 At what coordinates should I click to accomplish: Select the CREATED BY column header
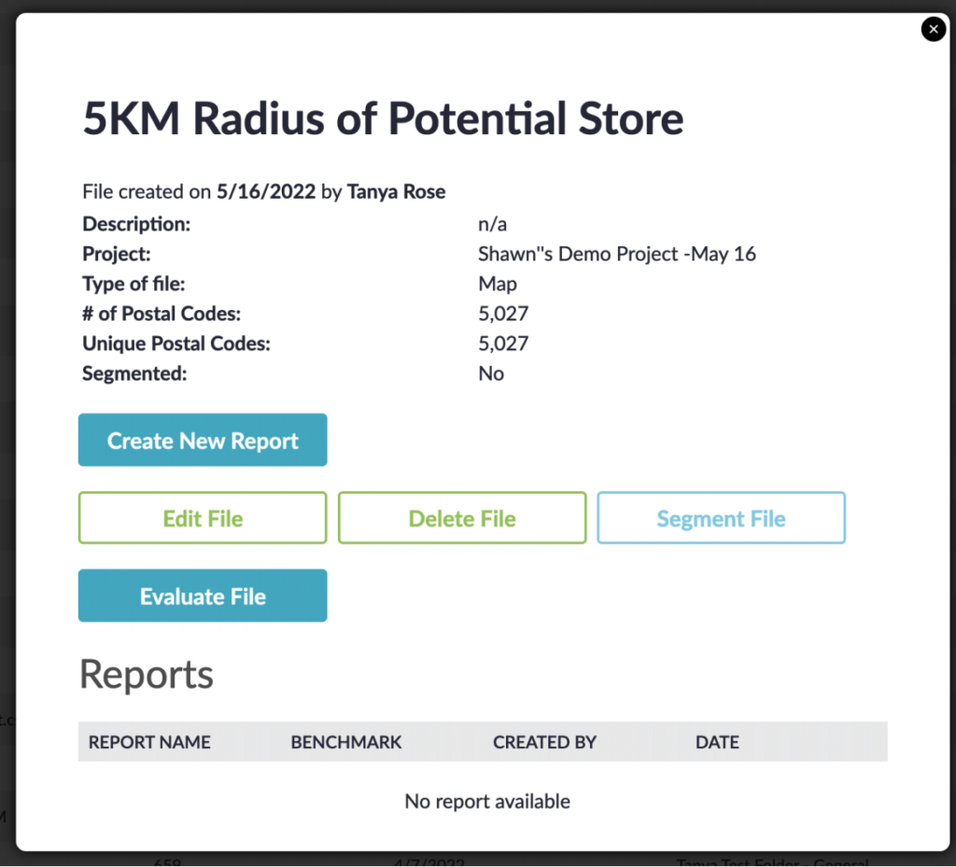point(544,742)
